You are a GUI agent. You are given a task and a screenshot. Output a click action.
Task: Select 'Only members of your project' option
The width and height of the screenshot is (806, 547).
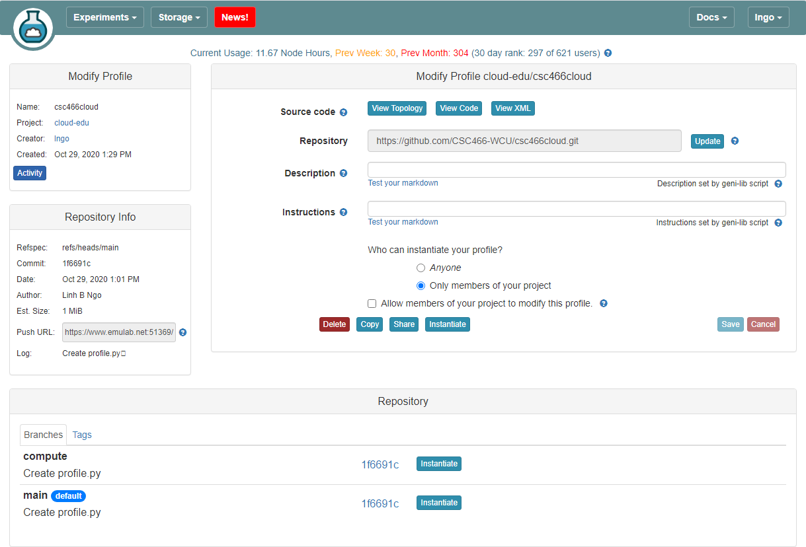tap(421, 286)
